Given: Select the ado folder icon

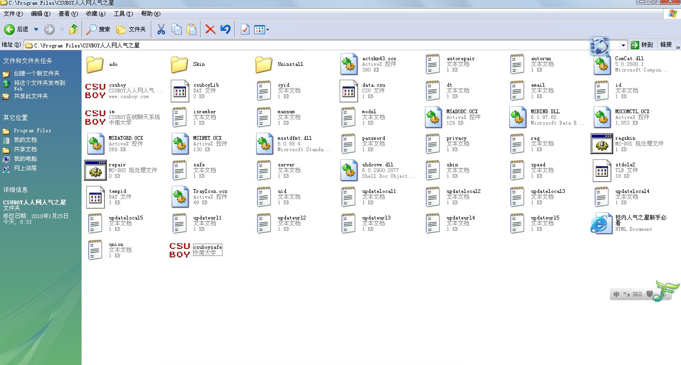Looking at the screenshot, I should 95,64.
